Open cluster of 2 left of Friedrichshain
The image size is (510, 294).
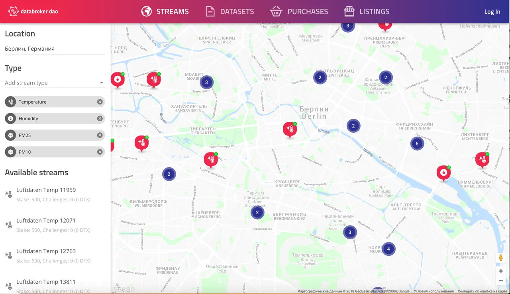coord(353,126)
